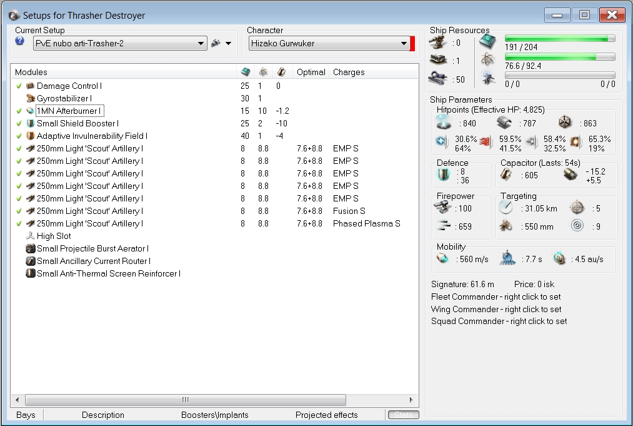Click the blue help question mark icon
The image size is (633, 426).
click(20, 41)
